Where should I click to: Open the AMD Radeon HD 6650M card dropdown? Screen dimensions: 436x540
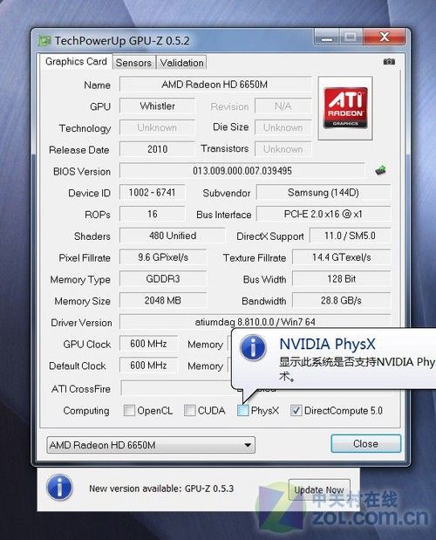coord(151,445)
